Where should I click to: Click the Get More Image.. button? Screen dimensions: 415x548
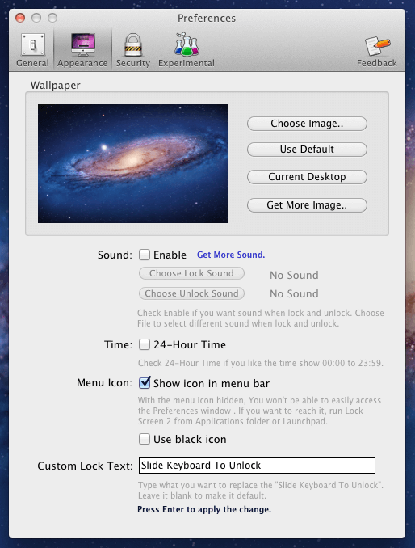click(x=307, y=205)
